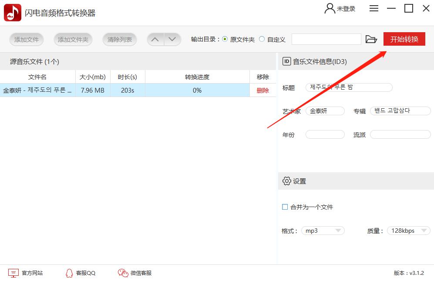Enable the 合并为一个文件 checkbox
434x281 pixels.
tap(284, 207)
